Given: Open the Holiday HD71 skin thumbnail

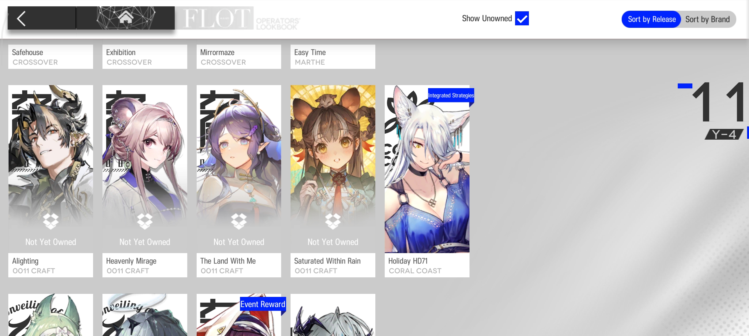Looking at the screenshot, I should 426,174.
